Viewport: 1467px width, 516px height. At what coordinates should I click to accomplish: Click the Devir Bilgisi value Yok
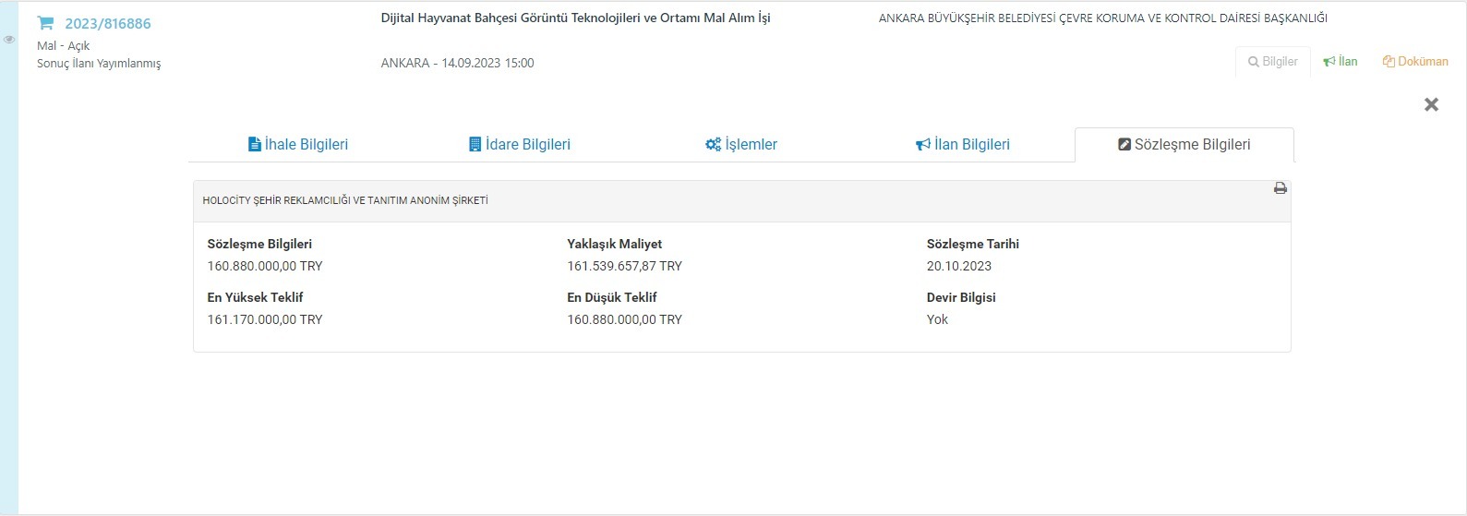[x=937, y=319]
